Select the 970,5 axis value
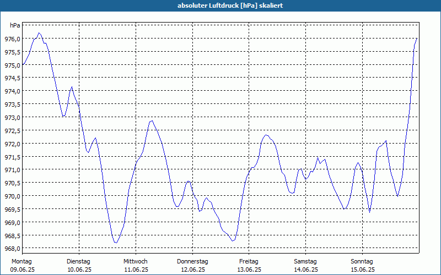This screenshot has height=275, width=441. [12, 183]
